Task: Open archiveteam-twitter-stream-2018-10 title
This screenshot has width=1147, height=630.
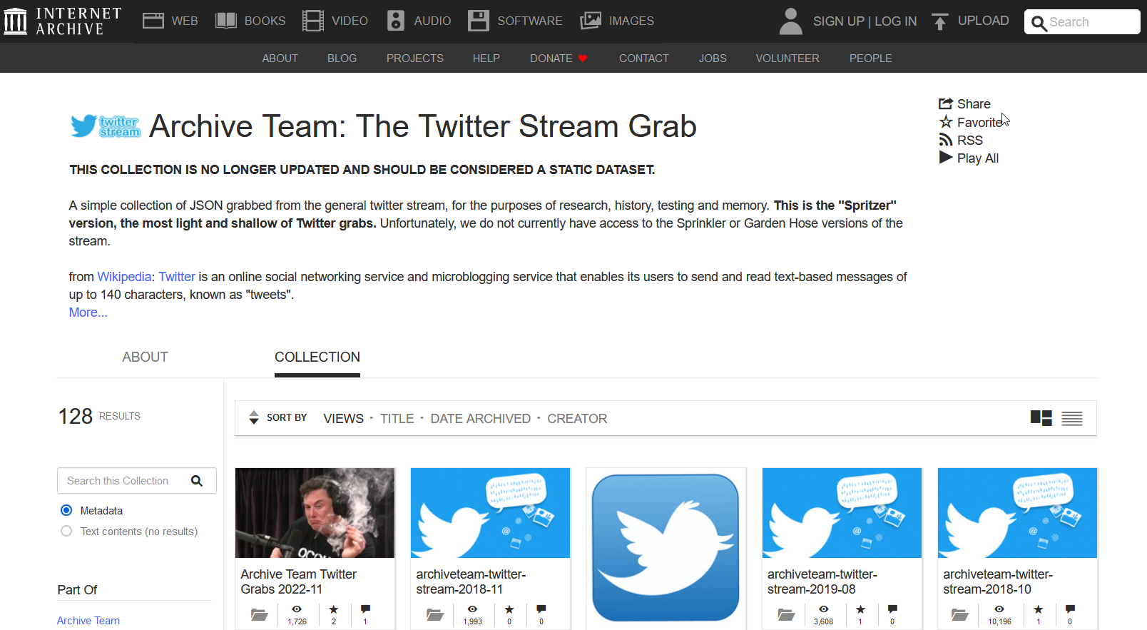Action: pyautogui.click(x=997, y=581)
